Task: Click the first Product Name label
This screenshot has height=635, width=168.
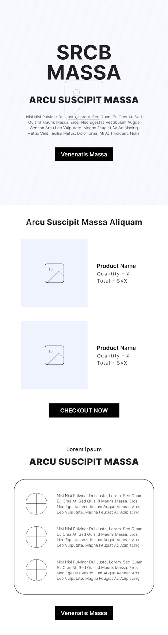Action: (x=116, y=266)
